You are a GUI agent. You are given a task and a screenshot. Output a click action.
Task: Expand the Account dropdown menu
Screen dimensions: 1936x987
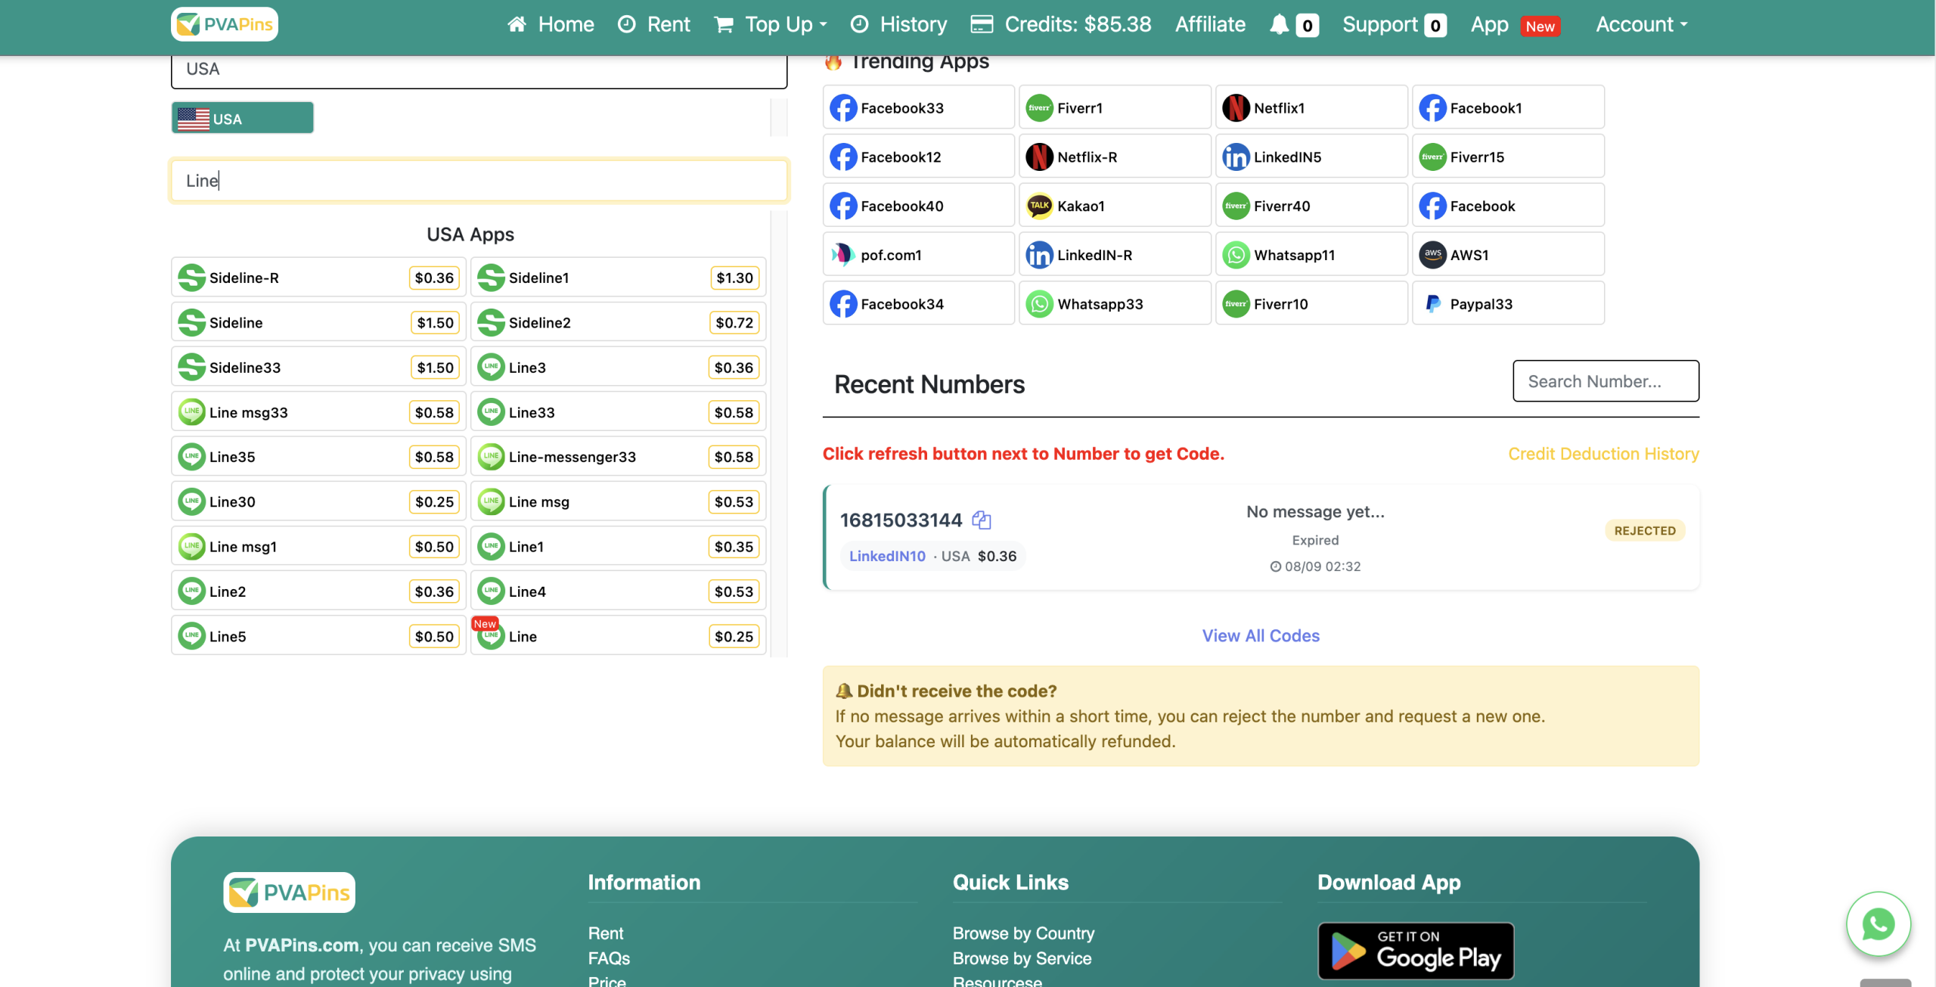coord(1641,24)
